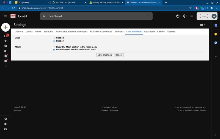Open the account avatar A
The height and width of the screenshot is (139, 220).
[x=214, y=16]
